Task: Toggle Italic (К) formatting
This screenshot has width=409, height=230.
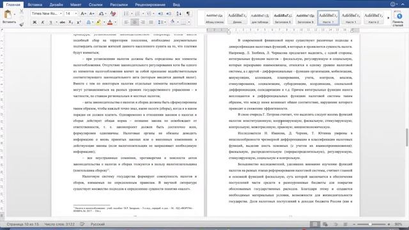Action: tap(43, 22)
